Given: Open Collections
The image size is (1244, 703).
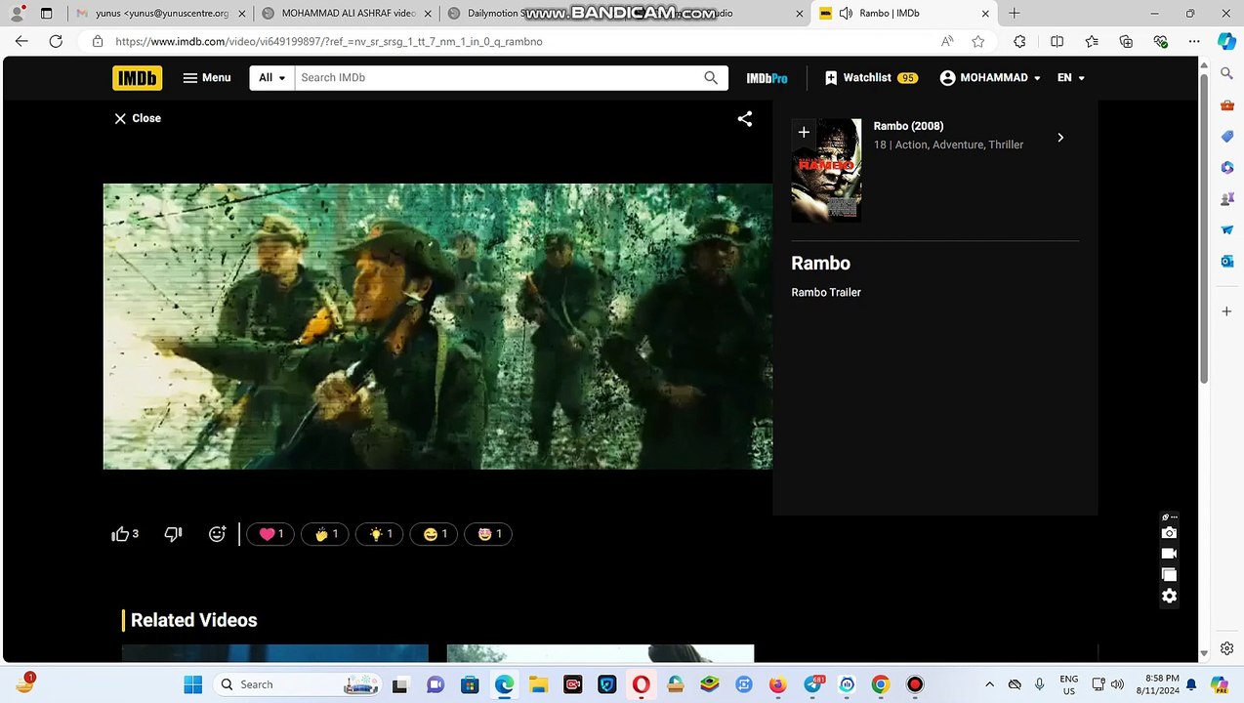Looking at the screenshot, I should [1126, 41].
